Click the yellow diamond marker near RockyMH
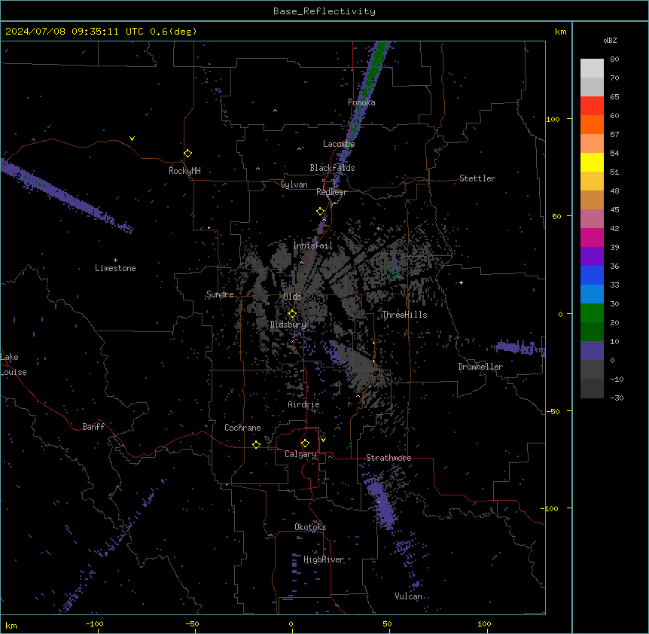The height and width of the screenshot is (634, 649). coord(188,154)
